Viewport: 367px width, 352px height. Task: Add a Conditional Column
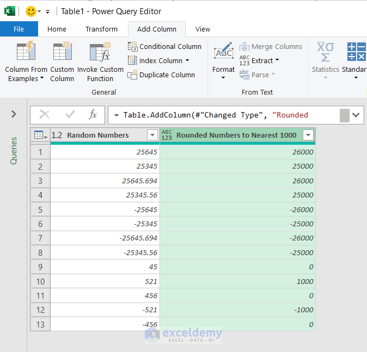coord(164,47)
